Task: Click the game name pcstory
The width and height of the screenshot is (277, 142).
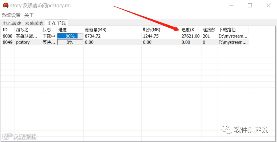Action: [x=23, y=42]
